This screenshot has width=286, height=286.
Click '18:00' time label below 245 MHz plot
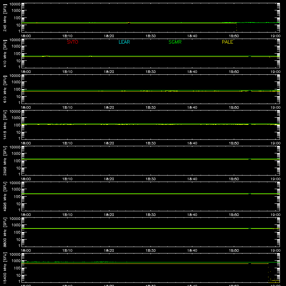(x=26, y=36)
